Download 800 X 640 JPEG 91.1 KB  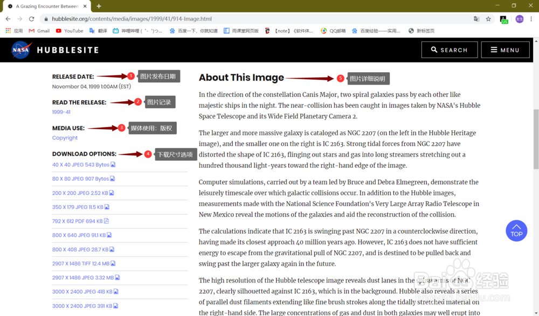82,235
